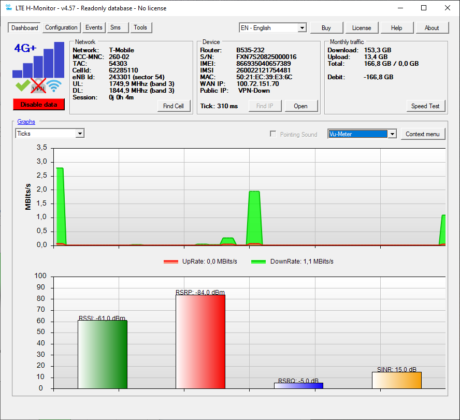The width and height of the screenshot is (460, 420).
Task: Click the WAN IP value 100.72.151.70
Action: click(257, 84)
